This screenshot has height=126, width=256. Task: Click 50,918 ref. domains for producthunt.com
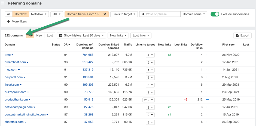click(89, 99)
